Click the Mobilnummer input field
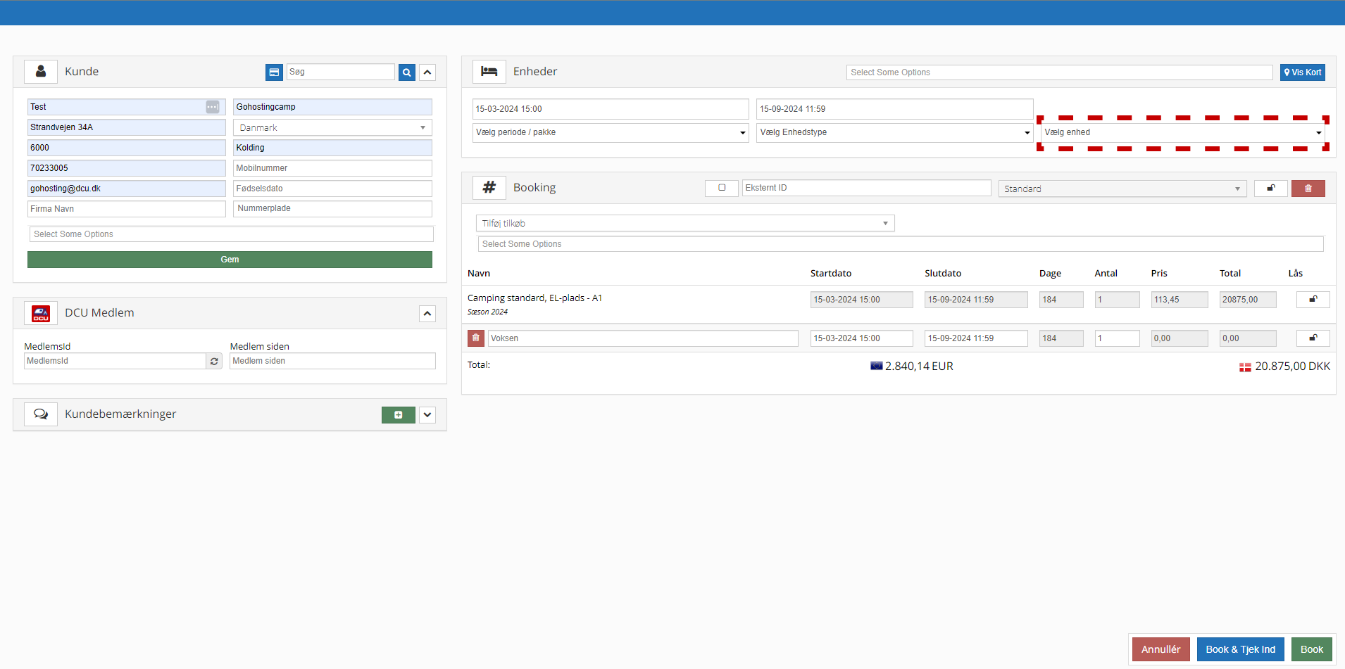Viewport: 1345px width, 669px height. [332, 168]
